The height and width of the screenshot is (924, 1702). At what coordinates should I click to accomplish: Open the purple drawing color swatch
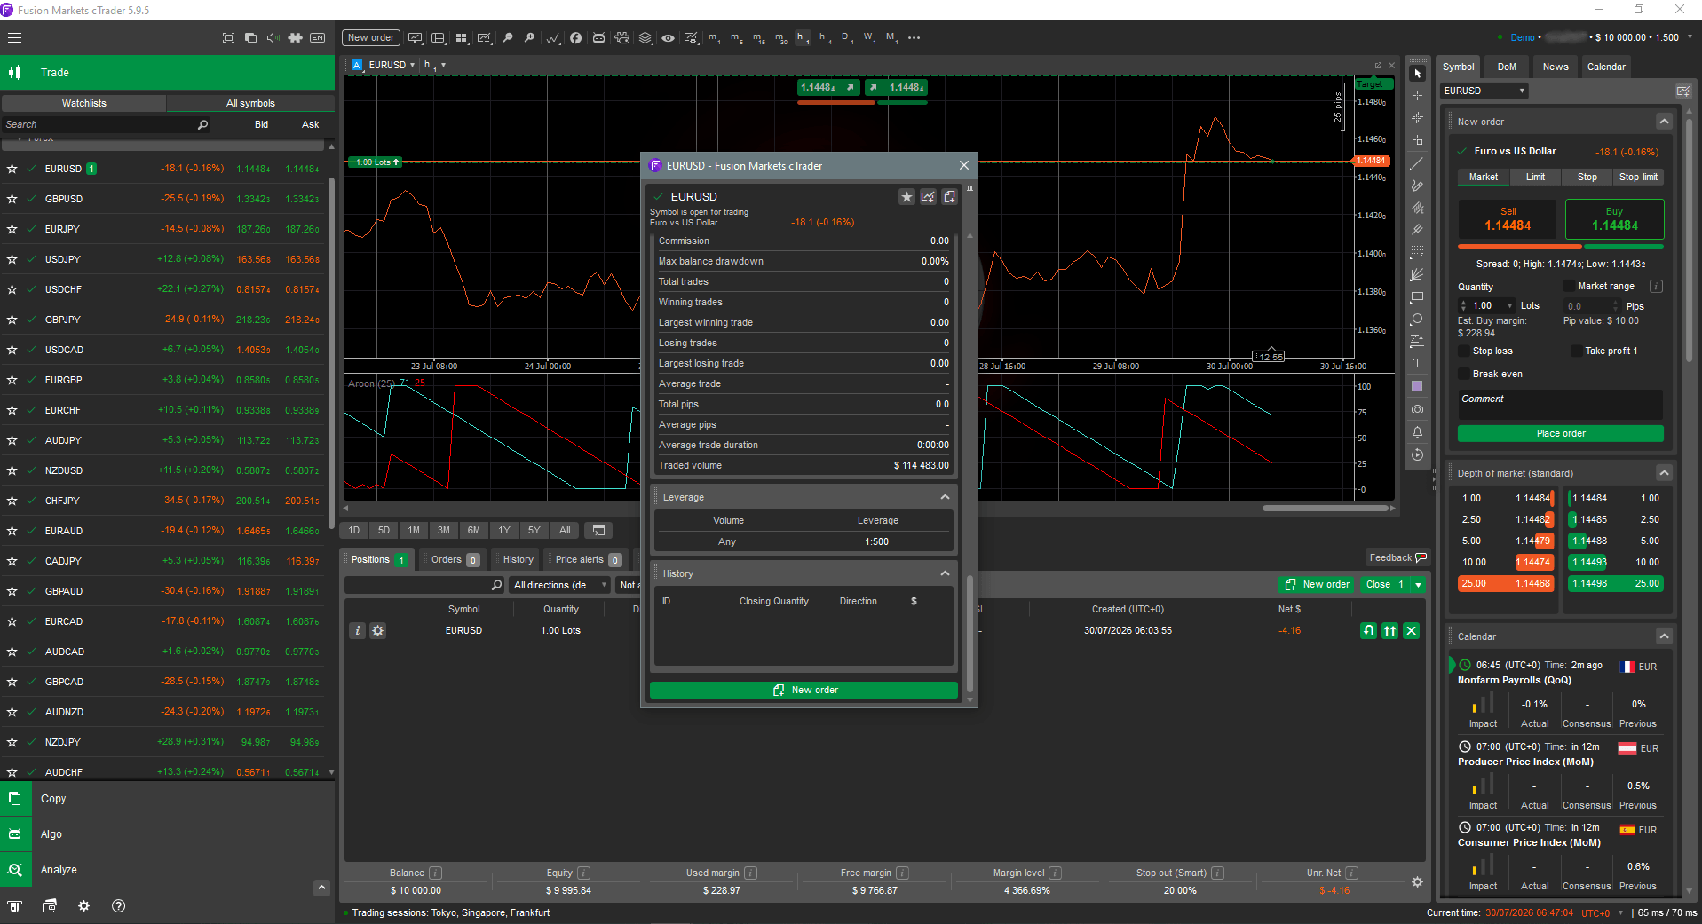(x=1417, y=386)
